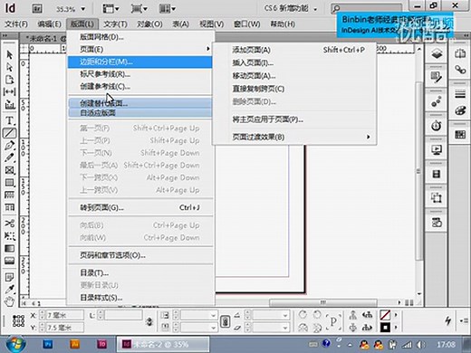This screenshot has height=353, width=471.
Task: Click the Y position field
Action: (x=65, y=328)
